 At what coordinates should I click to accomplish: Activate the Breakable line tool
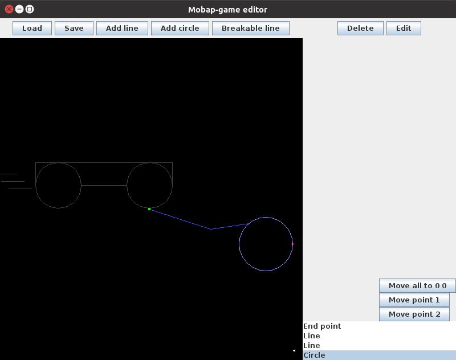pos(250,28)
